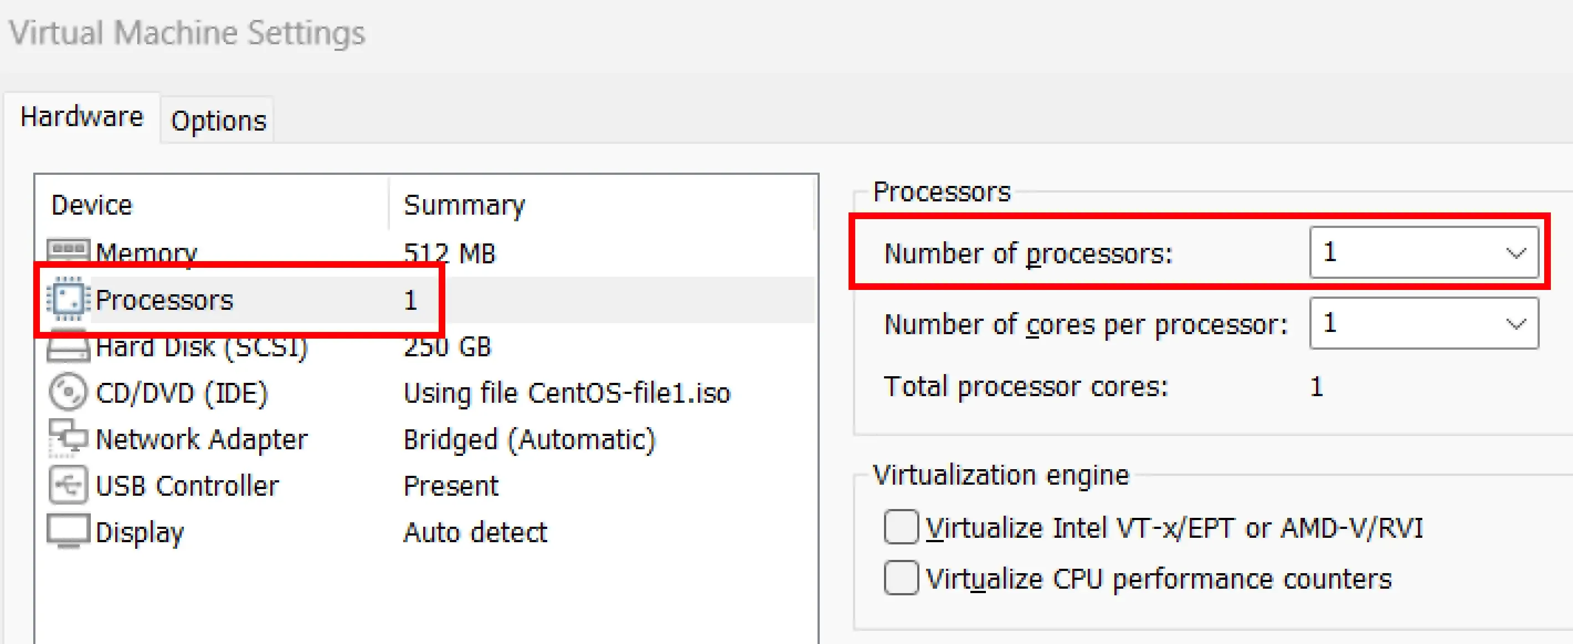Expand the Number of cores per processor dropdown
The height and width of the screenshot is (644, 1573).
[x=1424, y=323]
